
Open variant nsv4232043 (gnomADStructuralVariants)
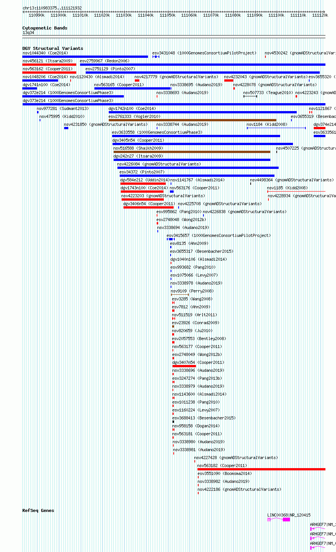(266, 77)
